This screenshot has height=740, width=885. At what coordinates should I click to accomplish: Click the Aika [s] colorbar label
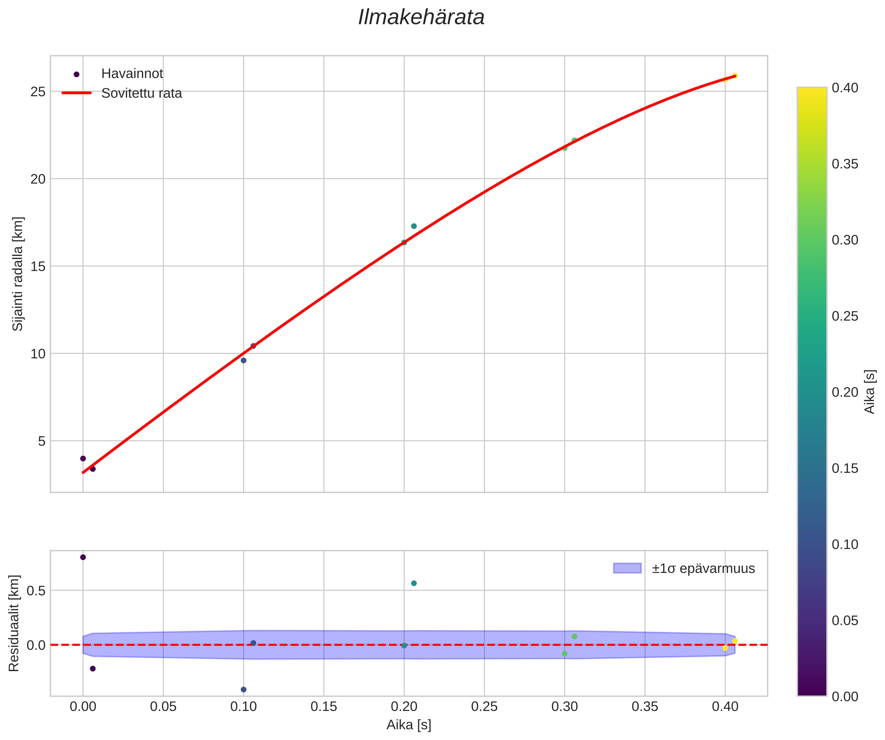[x=870, y=392]
